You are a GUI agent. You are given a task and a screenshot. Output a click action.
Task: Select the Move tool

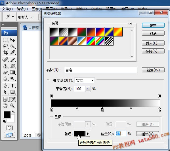[x=12, y=40]
